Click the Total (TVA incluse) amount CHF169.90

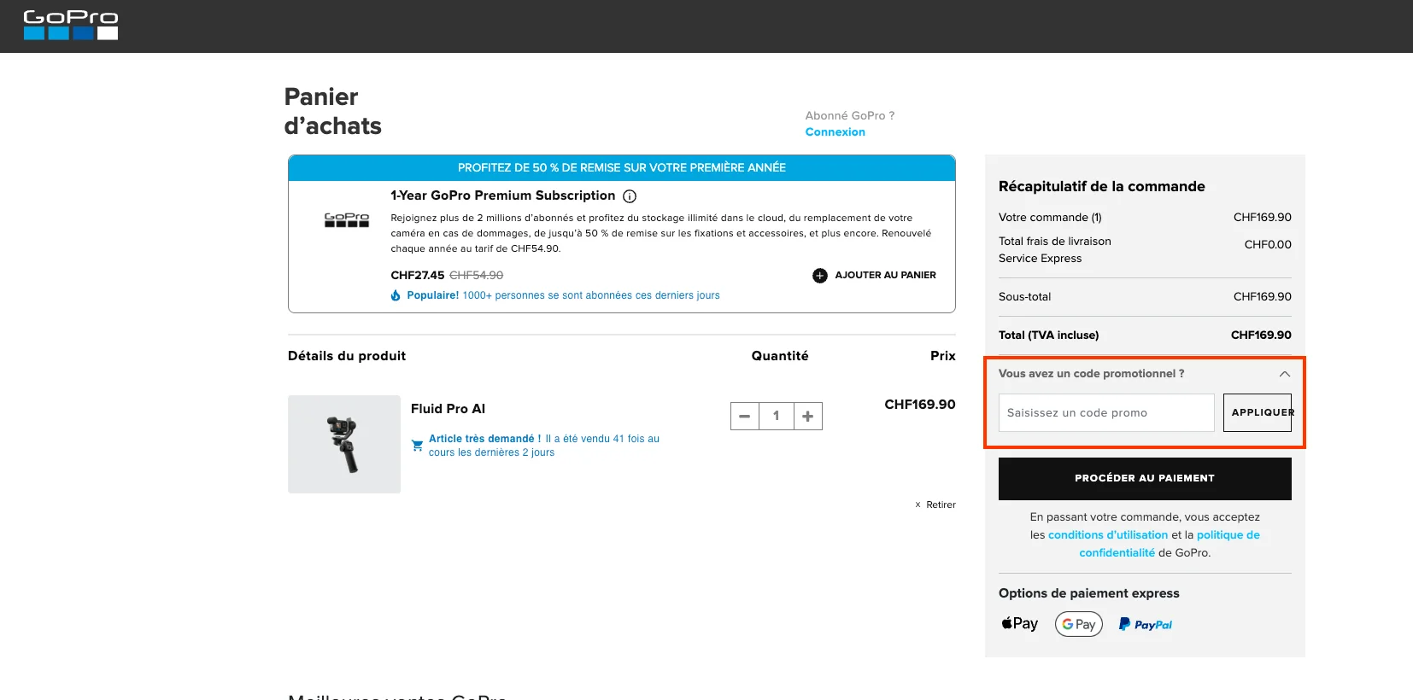point(1261,335)
